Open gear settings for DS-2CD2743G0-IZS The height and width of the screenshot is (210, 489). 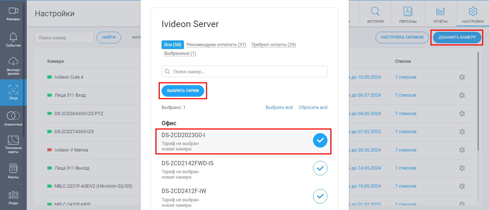pyautogui.click(x=462, y=132)
